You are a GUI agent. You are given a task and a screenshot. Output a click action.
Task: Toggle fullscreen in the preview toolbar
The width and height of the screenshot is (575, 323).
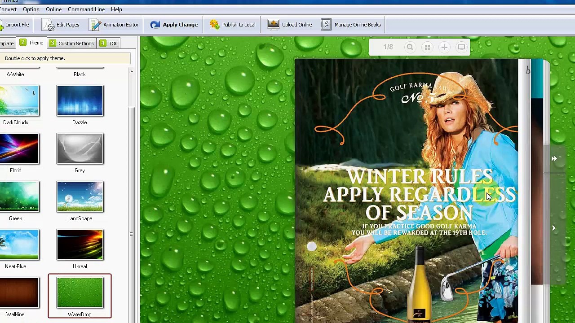(x=461, y=47)
